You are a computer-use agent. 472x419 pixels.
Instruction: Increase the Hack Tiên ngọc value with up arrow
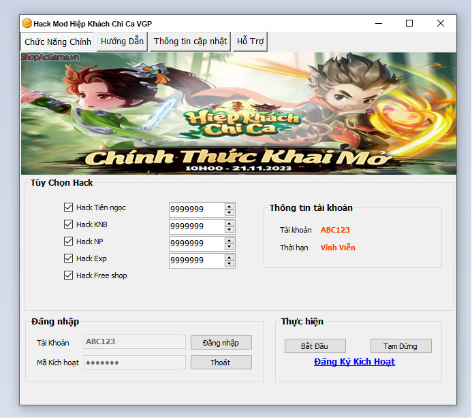coord(230,207)
